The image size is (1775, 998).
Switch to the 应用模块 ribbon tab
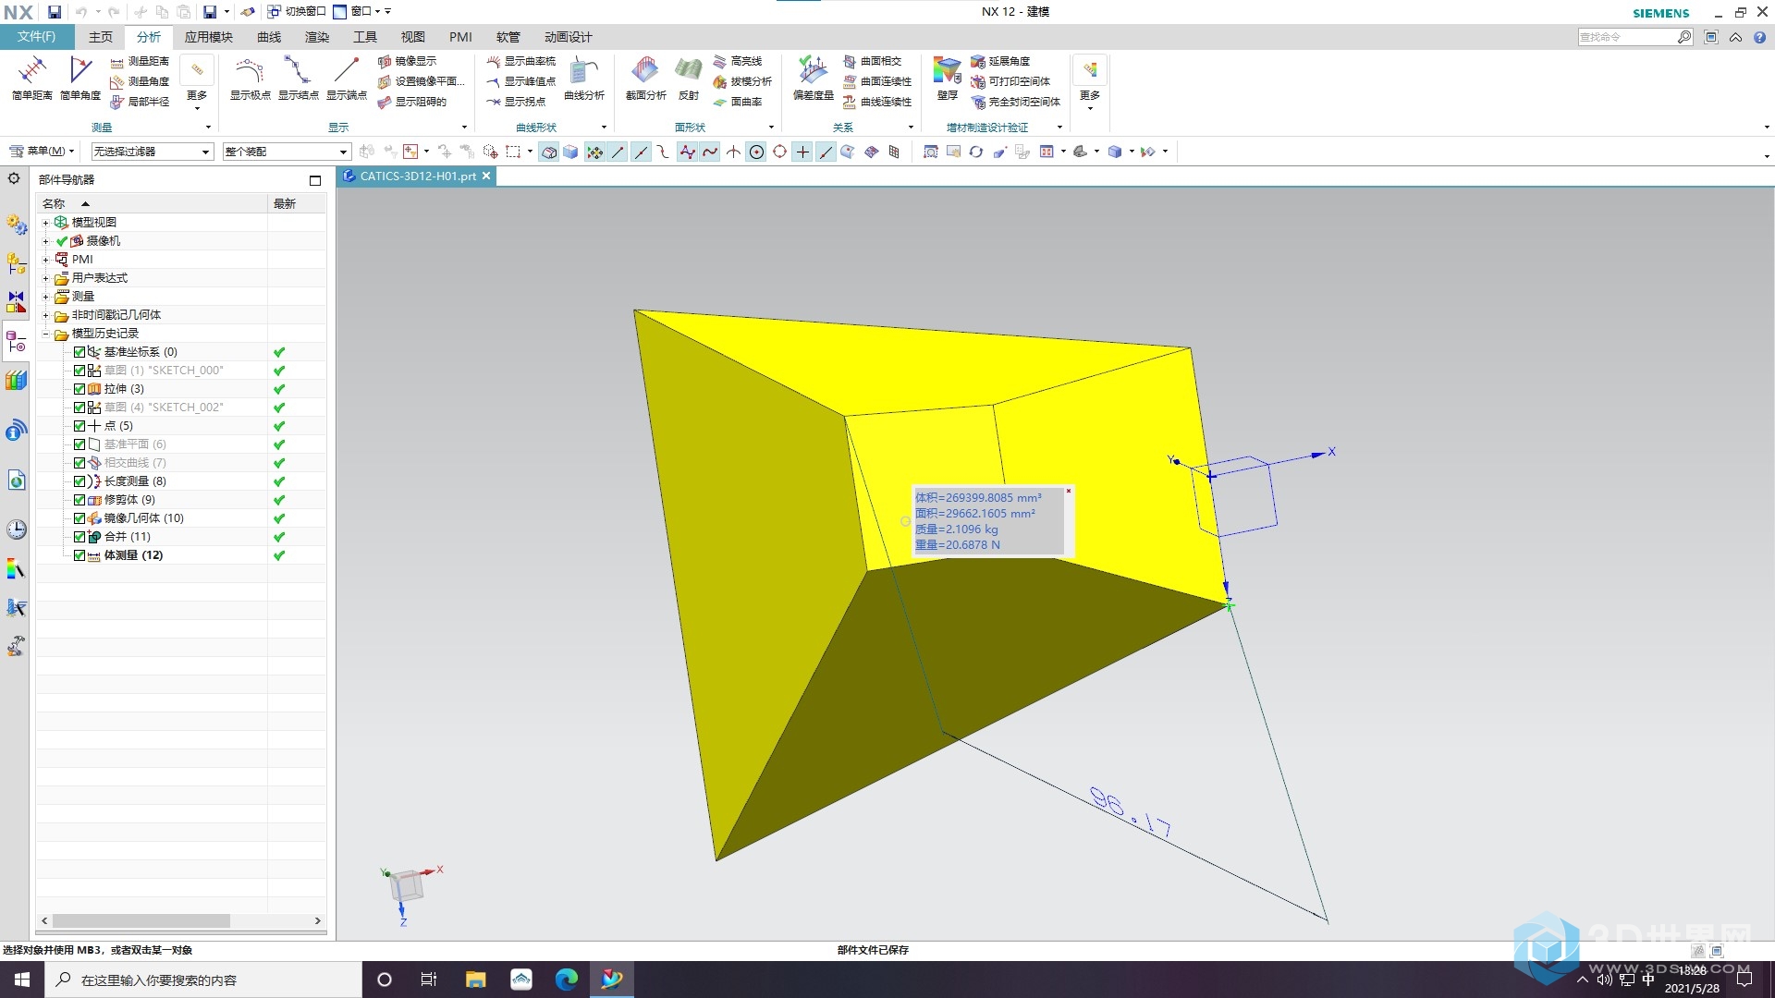[x=208, y=37]
